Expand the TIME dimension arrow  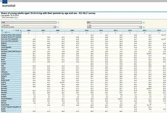(x=20, y=30)
